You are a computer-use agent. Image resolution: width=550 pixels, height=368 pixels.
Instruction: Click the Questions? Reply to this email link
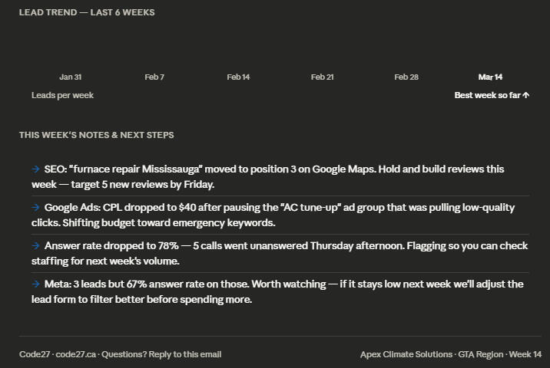click(x=161, y=354)
